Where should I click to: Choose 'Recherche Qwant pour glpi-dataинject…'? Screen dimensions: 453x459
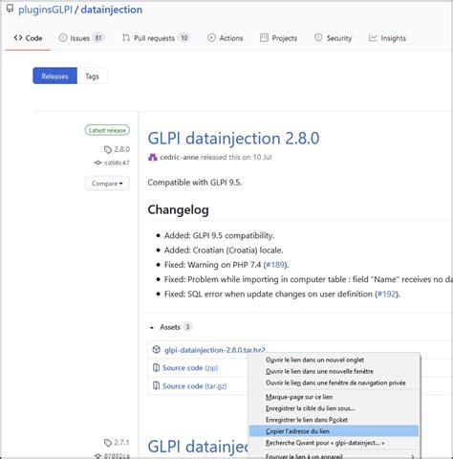334,443
